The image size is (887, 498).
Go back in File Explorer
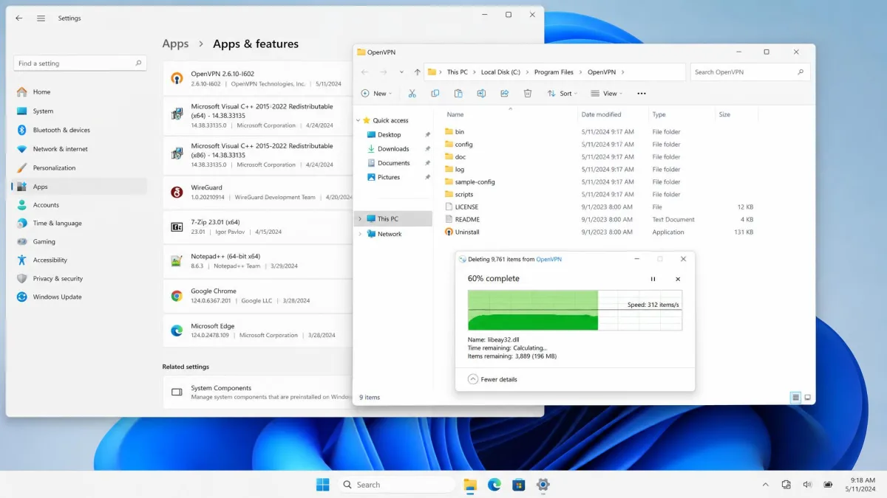364,72
